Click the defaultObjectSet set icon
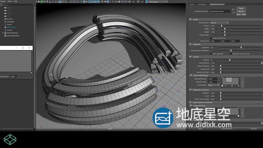 point(5,36)
